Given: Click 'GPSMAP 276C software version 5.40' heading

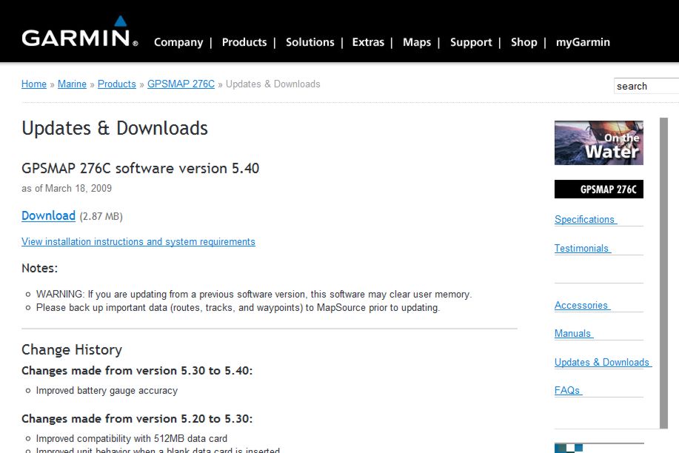Looking at the screenshot, I should click(x=140, y=168).
